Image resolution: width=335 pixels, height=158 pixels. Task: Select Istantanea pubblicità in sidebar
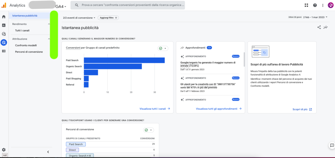coord(30,16)
